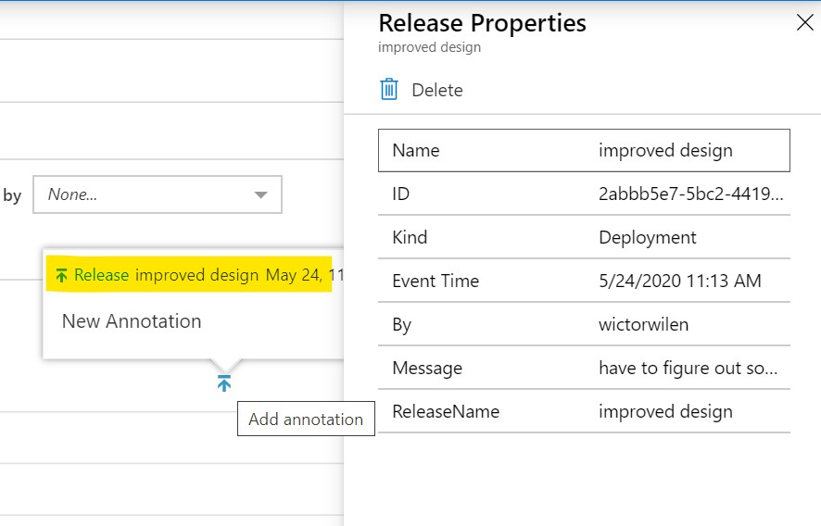Image resolution: width=821 pixels, height=526 pixels.
Task: Click the truncated ID value 2abbb5e7
Action: point(690,194)
